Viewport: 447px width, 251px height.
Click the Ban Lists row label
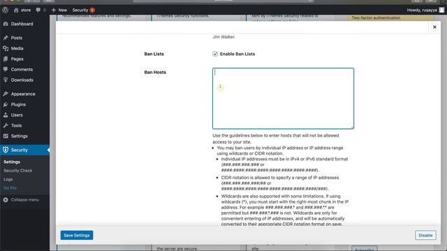click(x=154, y=54)
